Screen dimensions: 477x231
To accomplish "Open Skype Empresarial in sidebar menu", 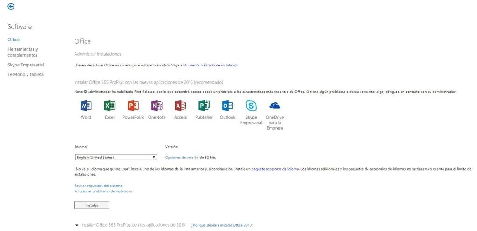I will (x=26, y=65).
